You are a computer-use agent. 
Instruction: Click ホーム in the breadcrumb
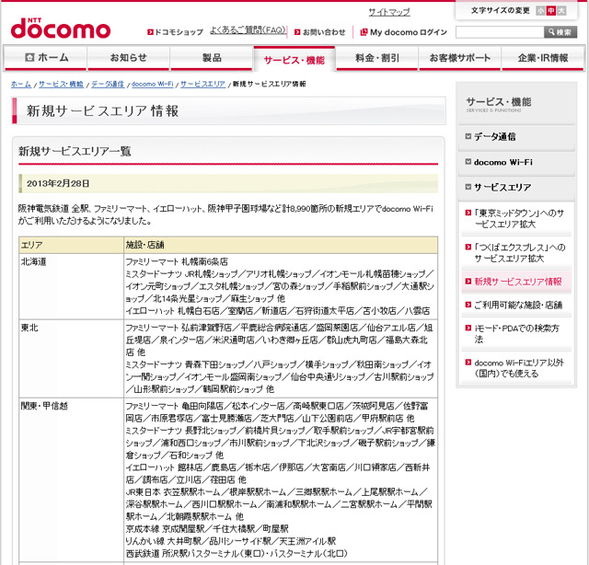click(x=21, y=84)
